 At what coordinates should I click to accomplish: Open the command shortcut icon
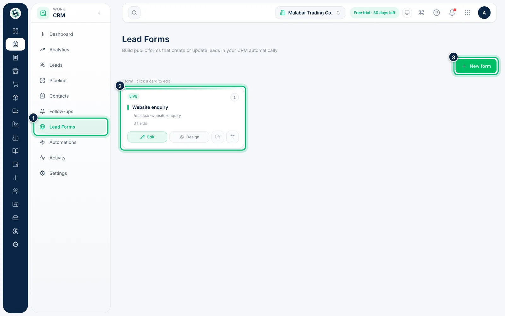click(x=421, y=13)
